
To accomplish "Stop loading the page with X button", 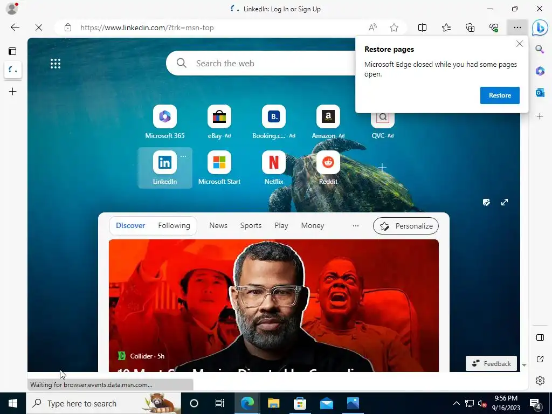I will coord(39,27).
